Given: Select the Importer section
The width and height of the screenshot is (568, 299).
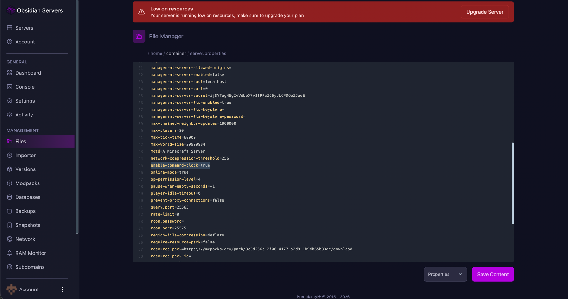Looking at the screenshot, I should (x=25, y=155).
